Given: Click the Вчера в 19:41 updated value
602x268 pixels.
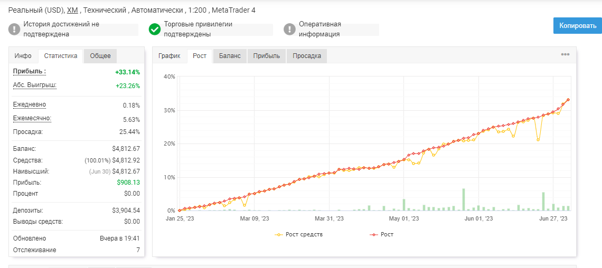Looking at the screenshot, I should tap(119, 238).
